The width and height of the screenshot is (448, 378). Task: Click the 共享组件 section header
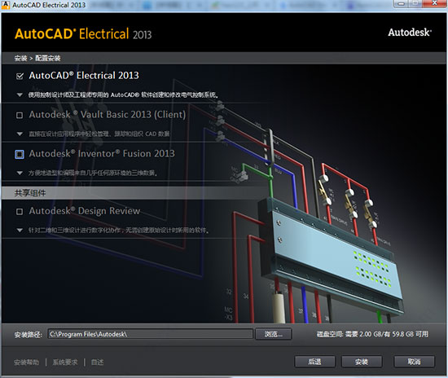point(30,193)
